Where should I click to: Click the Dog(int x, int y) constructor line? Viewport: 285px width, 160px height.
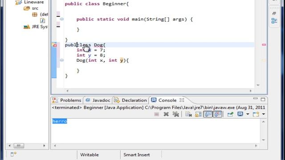tap(102, 60)
